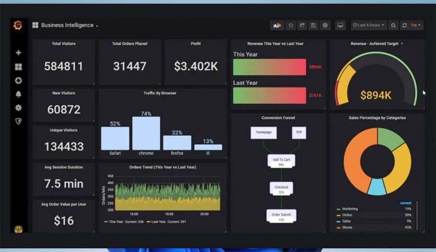This screenshot has height=252, width=436.
Task: Open the Dashboards grid icon in sidebar
Action: pos(18,67)
